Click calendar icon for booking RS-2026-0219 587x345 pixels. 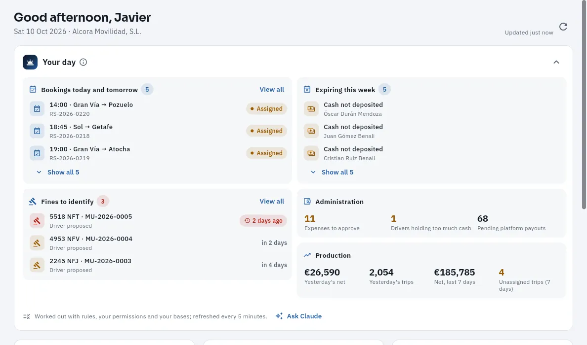[x=37, y=153]
